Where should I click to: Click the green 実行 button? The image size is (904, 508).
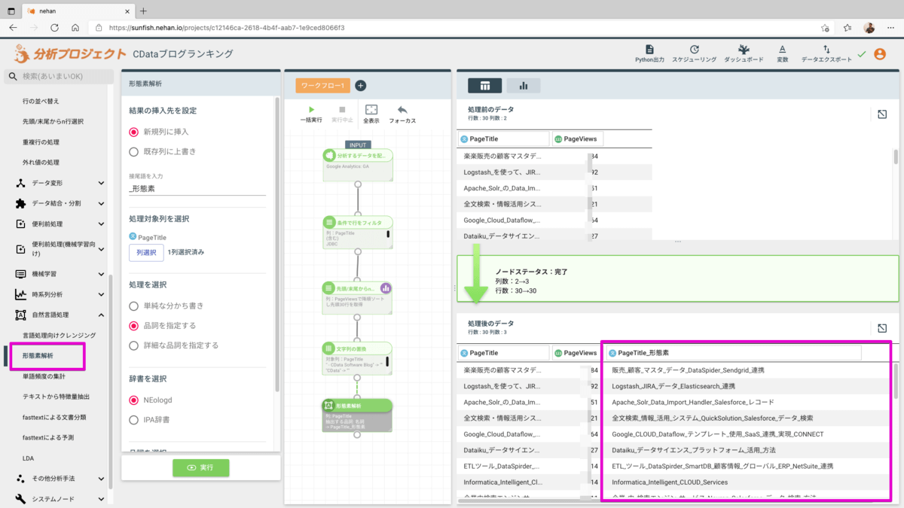pyautogui.click(x=200, y=467)
